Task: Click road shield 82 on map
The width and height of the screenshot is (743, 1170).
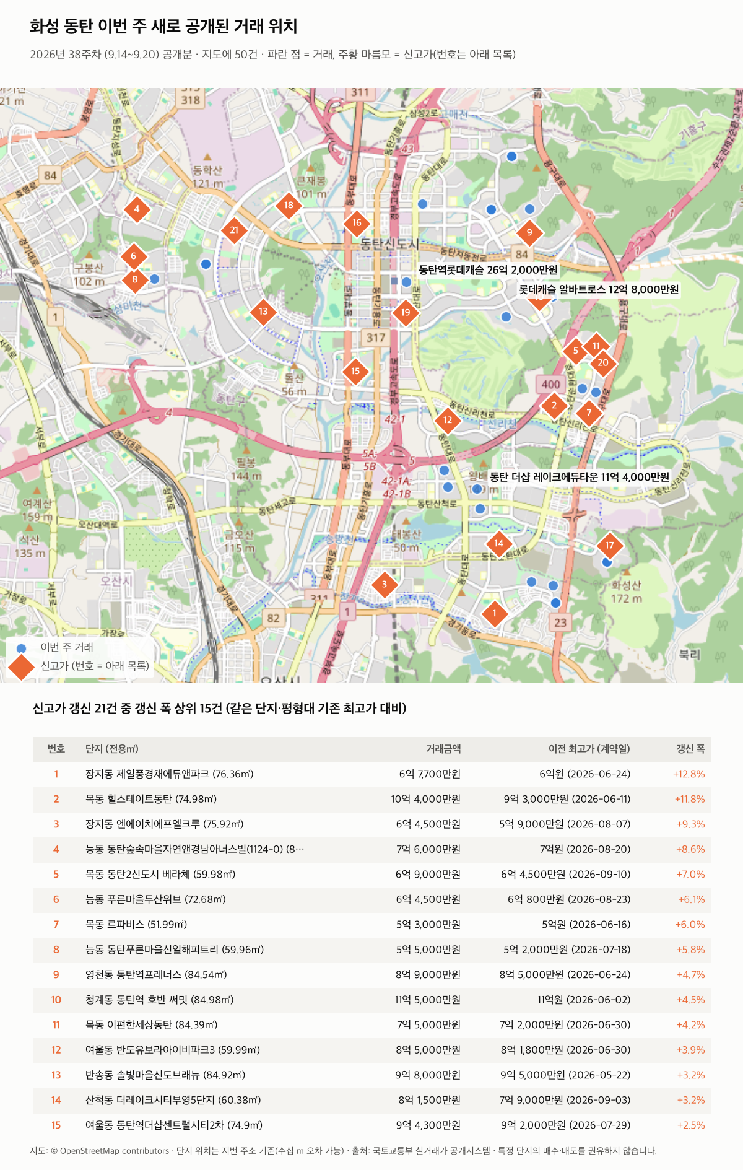Action: 273,618
